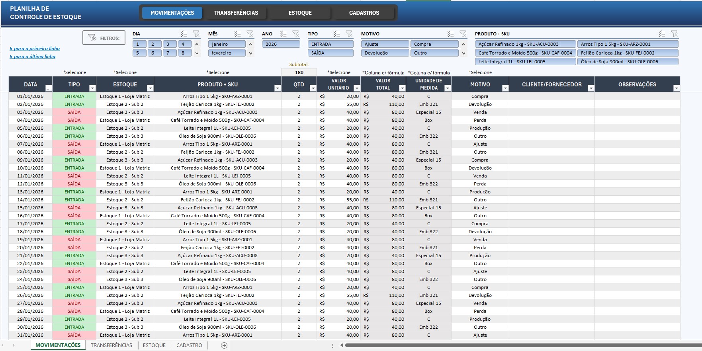702x351 pixels.
Task: Select day 1 in DIA slicer
Action: 139,44
